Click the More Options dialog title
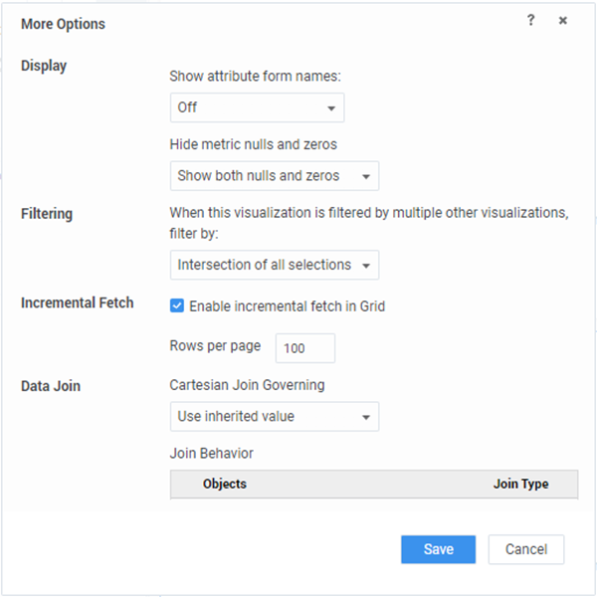Screen dimensions: 597x597 click(x=63, y=23)
